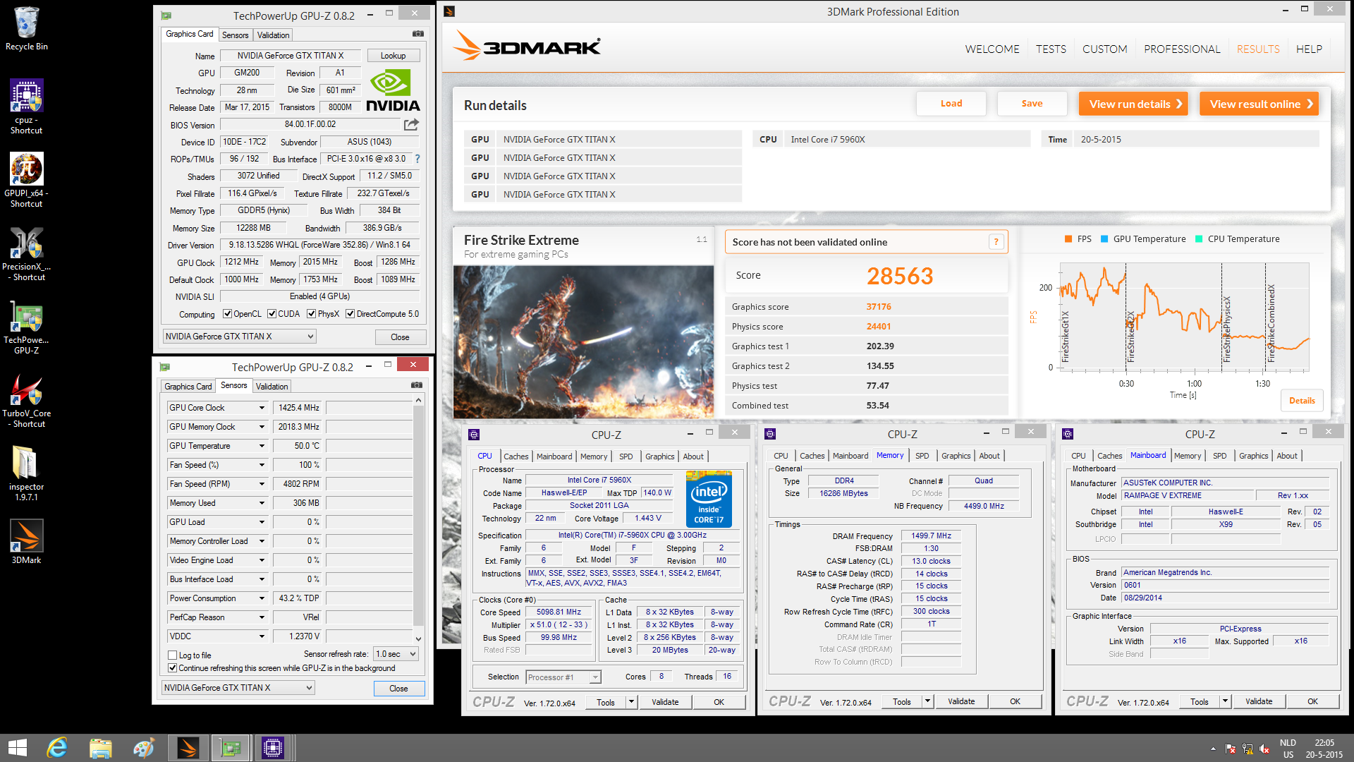The image size is (1354, 762).
Task: Click the BIOS share/export icon in GPU-Z
Action: tap(411, 124)
